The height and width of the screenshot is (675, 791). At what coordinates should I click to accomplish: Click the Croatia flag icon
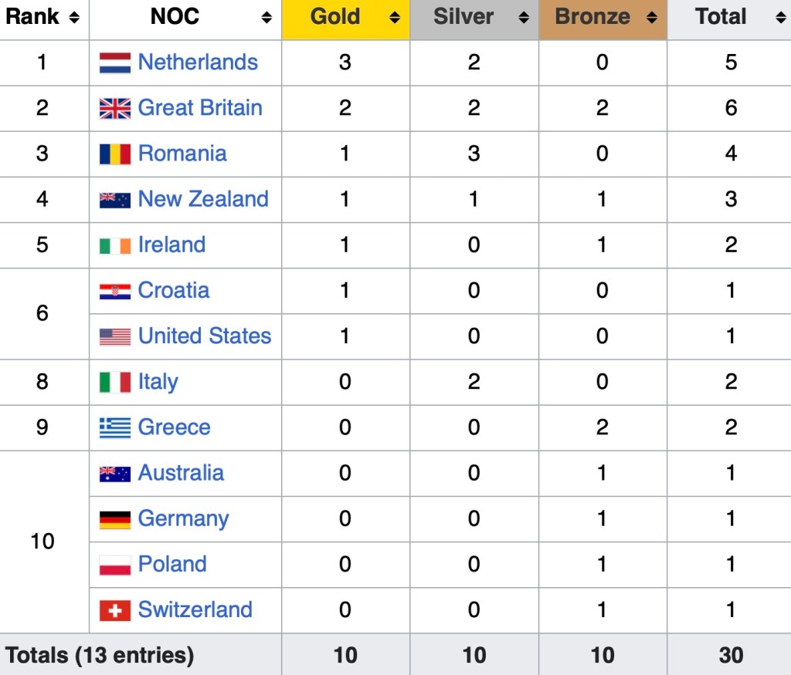pyautogui.click(x=114, y=291)
